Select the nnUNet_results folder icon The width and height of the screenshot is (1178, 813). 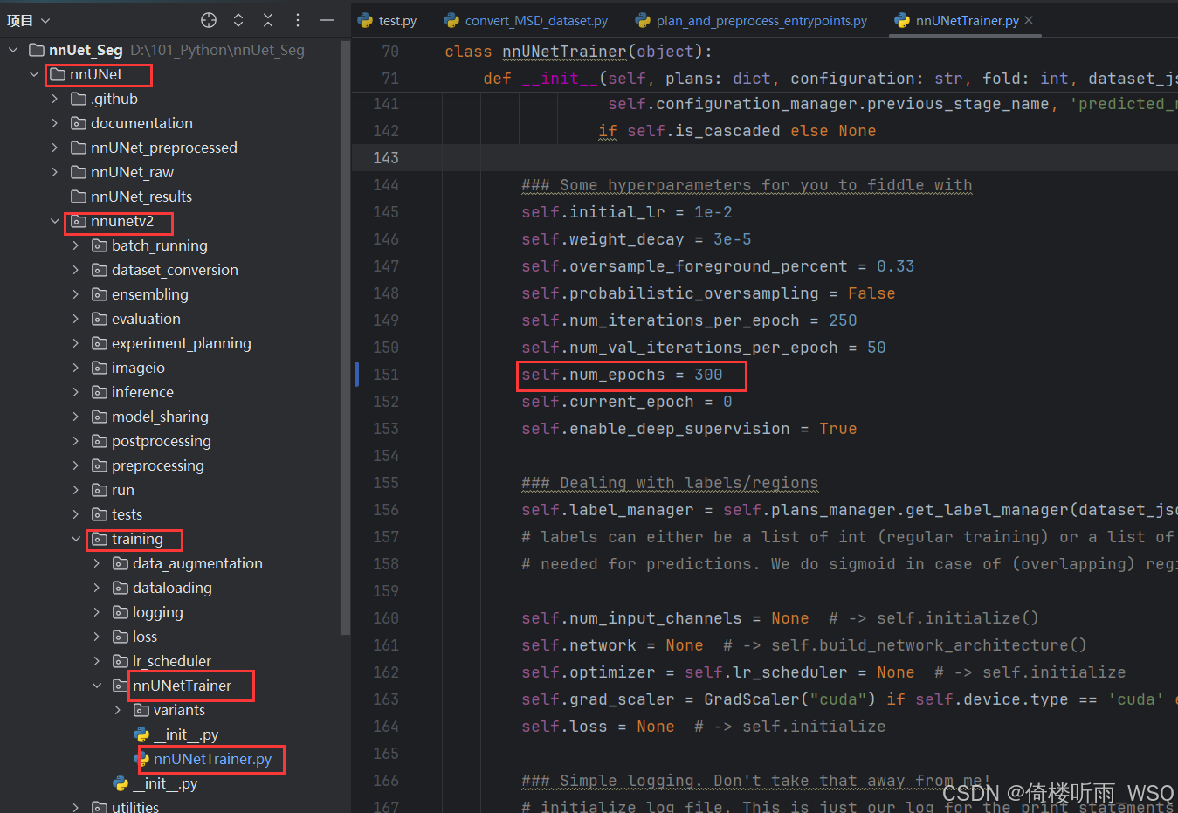(79, 196)
